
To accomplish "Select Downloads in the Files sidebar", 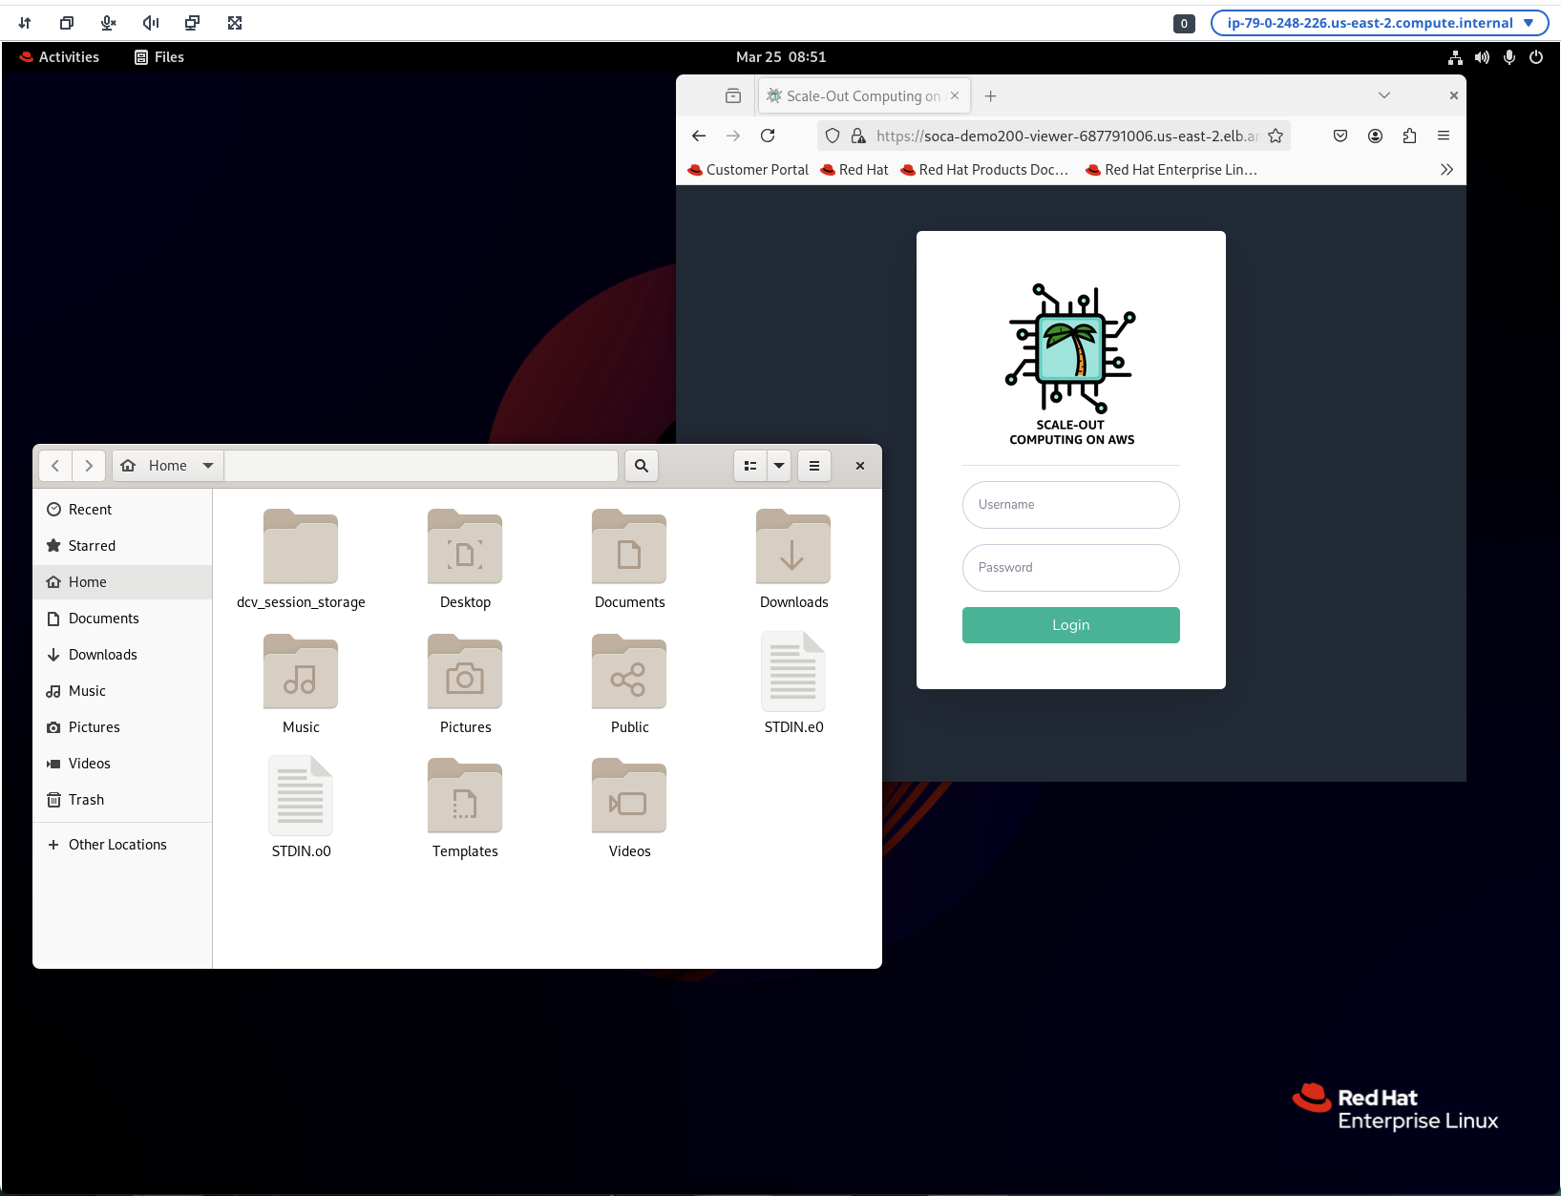I will click(x=103, y=655).
